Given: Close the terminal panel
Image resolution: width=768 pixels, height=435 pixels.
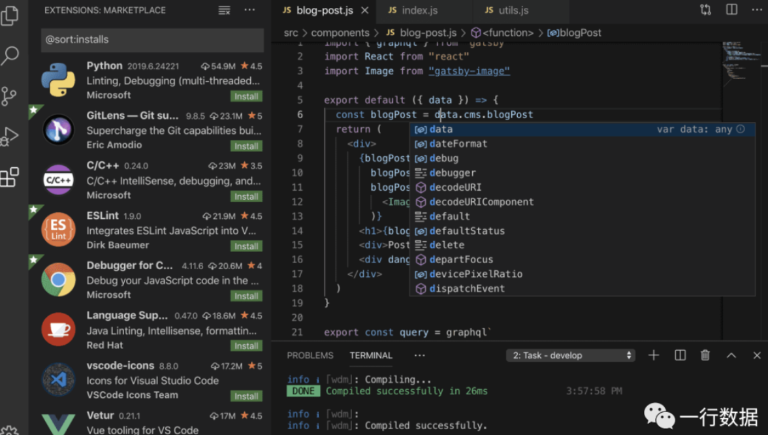Looking at the screenshot, I should (x=757, y=355).
